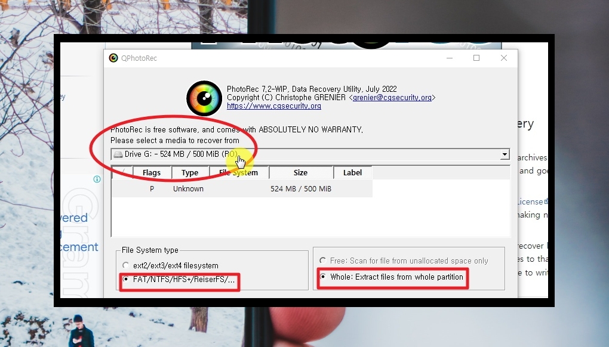Minimize the QPhotoRec window

(x=450, y=58)
